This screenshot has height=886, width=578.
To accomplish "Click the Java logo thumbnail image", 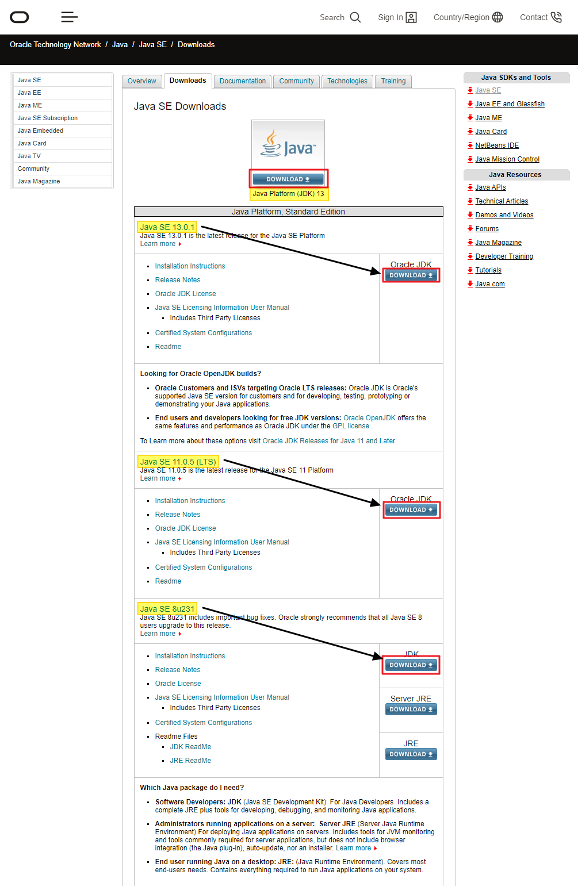I will [288, 145].
